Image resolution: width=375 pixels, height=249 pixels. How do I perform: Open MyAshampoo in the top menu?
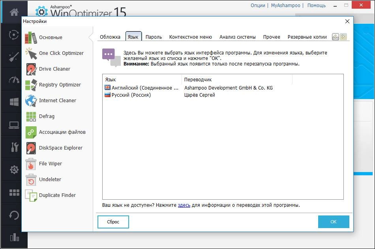pyautogui.click(x=285, y=5)
